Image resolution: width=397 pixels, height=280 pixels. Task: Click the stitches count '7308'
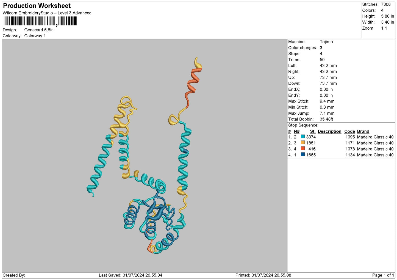(x=386, y=4)
